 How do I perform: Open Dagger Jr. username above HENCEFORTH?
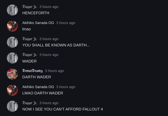point(30,7)
